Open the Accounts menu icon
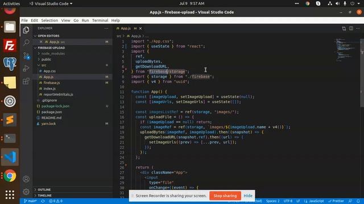364x204 pixels. (x=26, y=179)
